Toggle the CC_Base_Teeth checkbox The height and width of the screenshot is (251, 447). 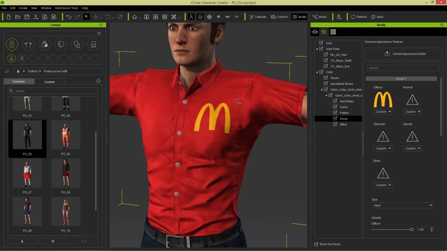pos(326,60)
